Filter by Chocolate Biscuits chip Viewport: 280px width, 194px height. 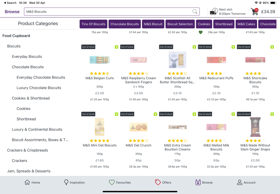[125, 24]
